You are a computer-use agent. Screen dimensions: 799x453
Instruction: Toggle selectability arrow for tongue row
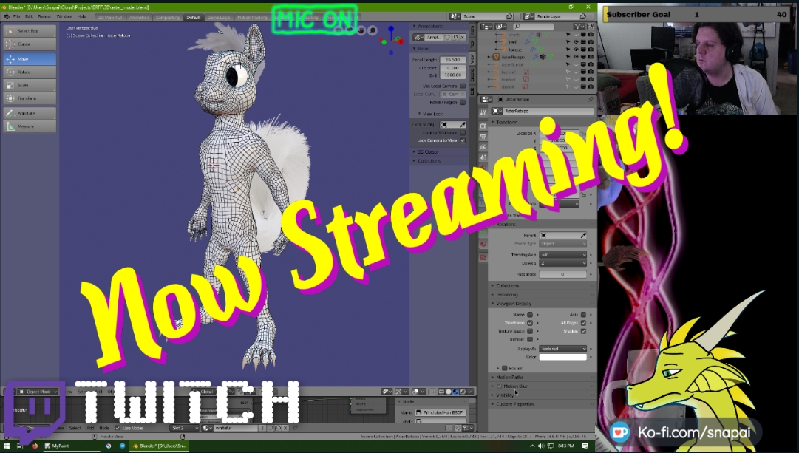(568, 50)
